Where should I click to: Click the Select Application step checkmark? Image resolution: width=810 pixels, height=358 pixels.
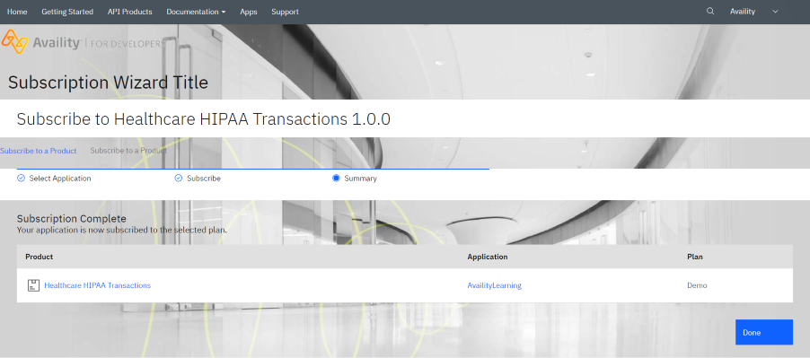point(22,179)
